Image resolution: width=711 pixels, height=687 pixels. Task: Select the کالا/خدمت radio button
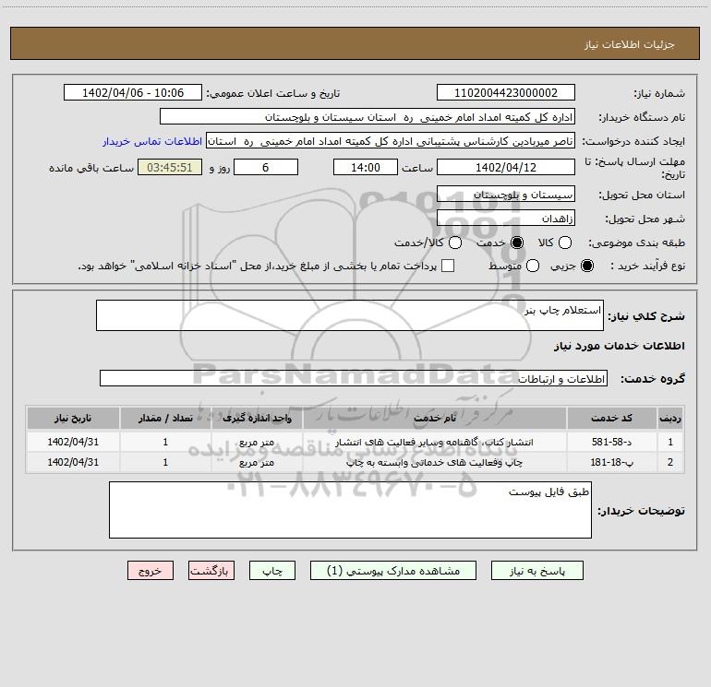(455, 243)
